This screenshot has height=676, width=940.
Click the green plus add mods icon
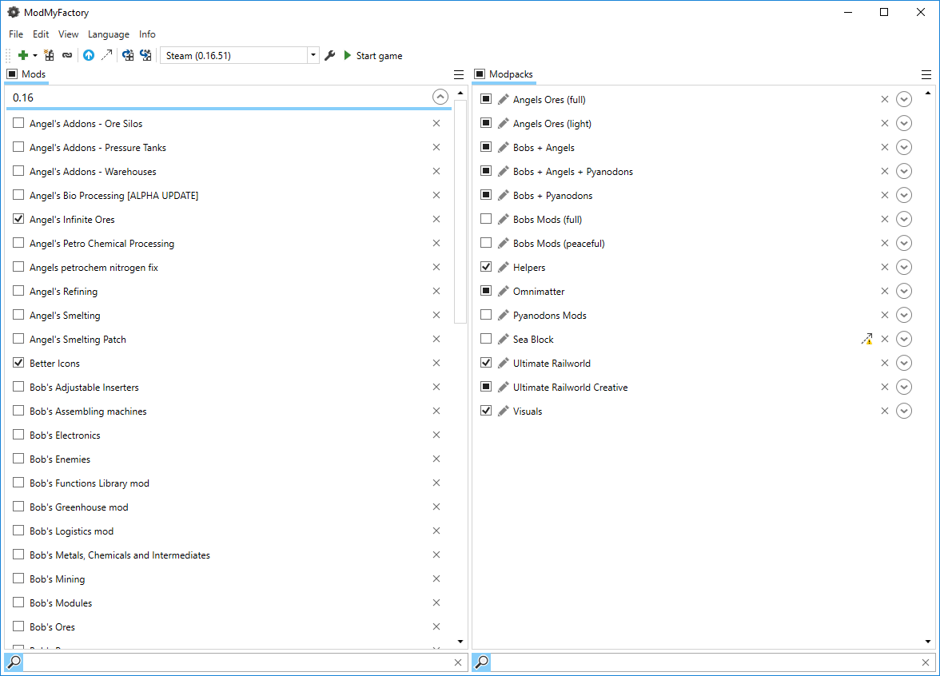point(22,56)
